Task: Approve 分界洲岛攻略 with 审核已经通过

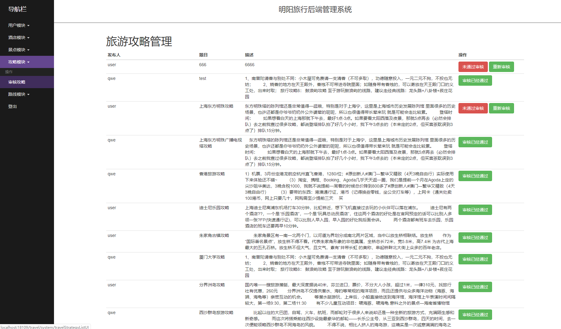Action: (475, 287)
